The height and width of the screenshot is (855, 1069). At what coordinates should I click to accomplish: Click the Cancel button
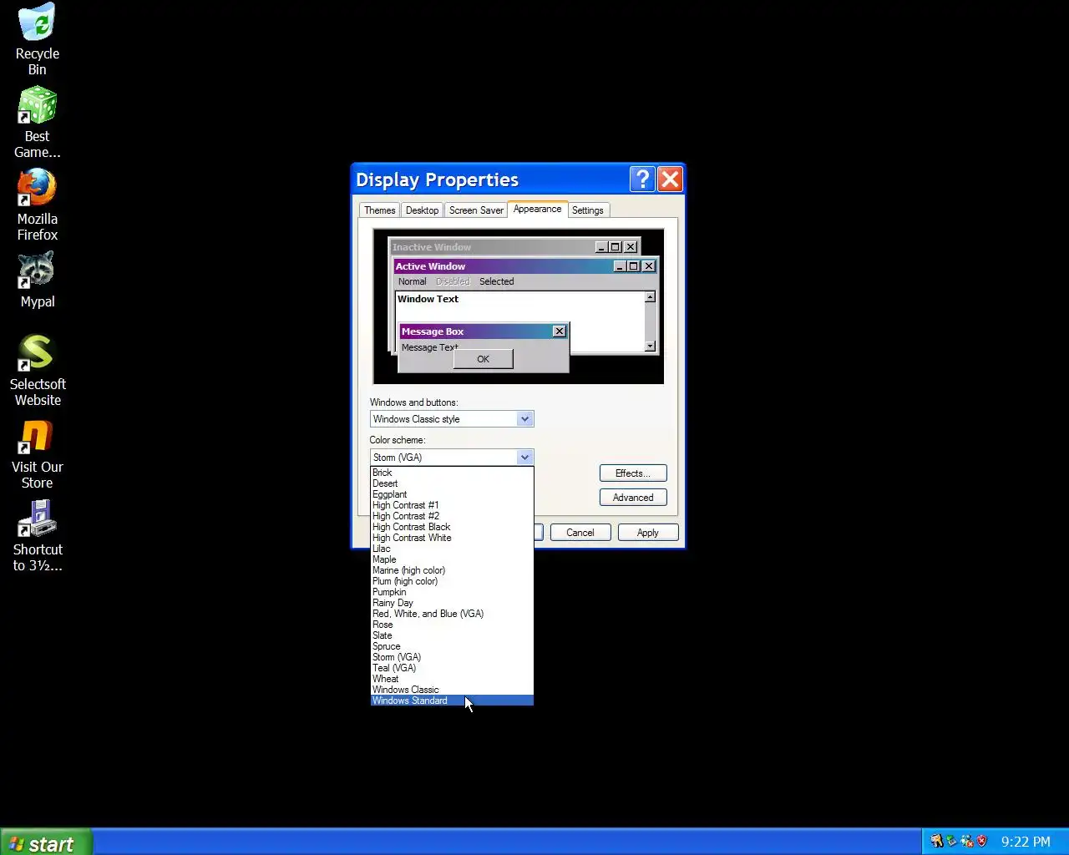pos(580,533)
